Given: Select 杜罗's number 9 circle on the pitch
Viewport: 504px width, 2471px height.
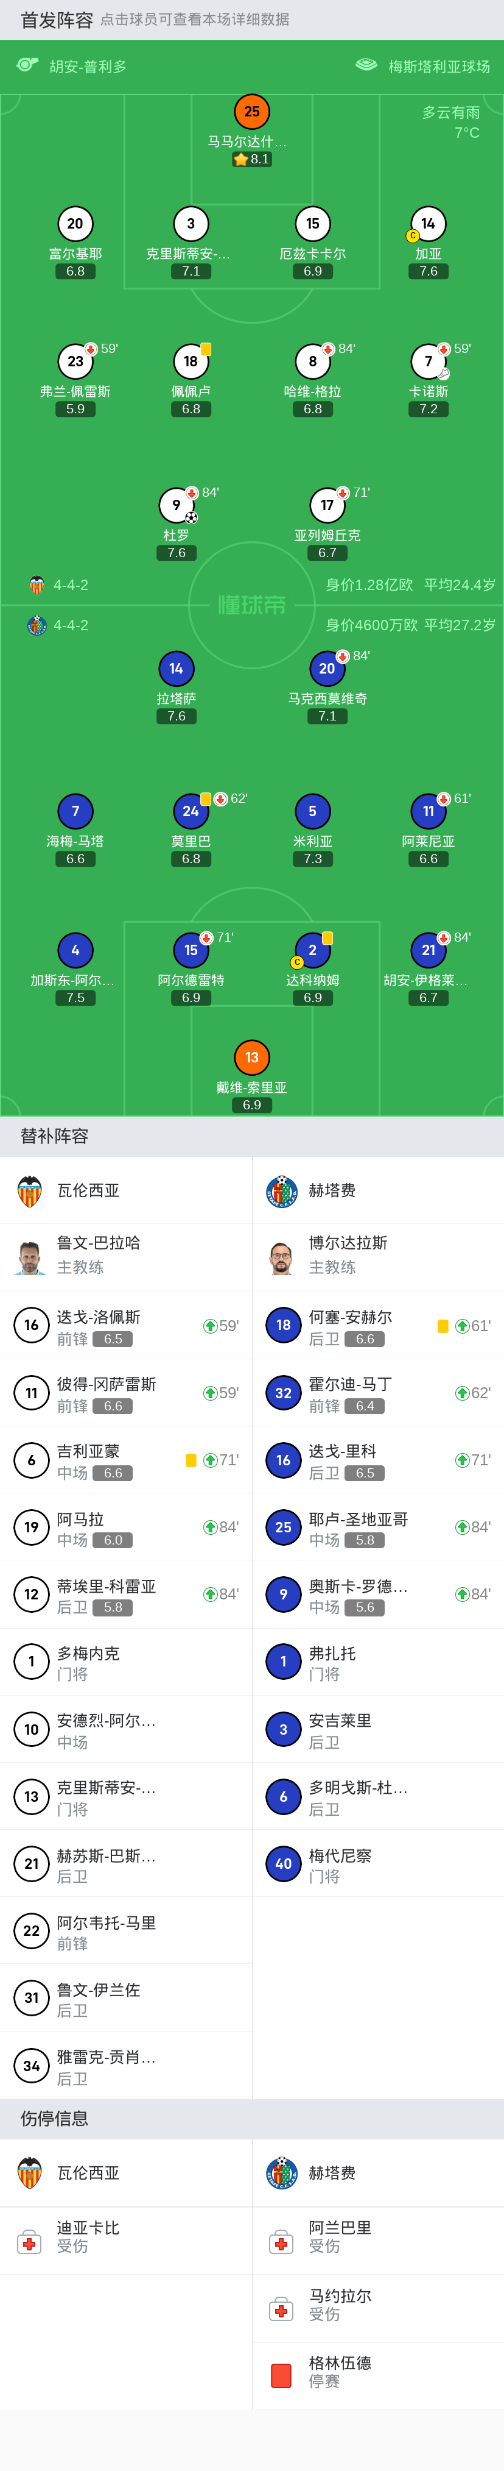Looking at the screenshot, I should (x=177, y=505).
